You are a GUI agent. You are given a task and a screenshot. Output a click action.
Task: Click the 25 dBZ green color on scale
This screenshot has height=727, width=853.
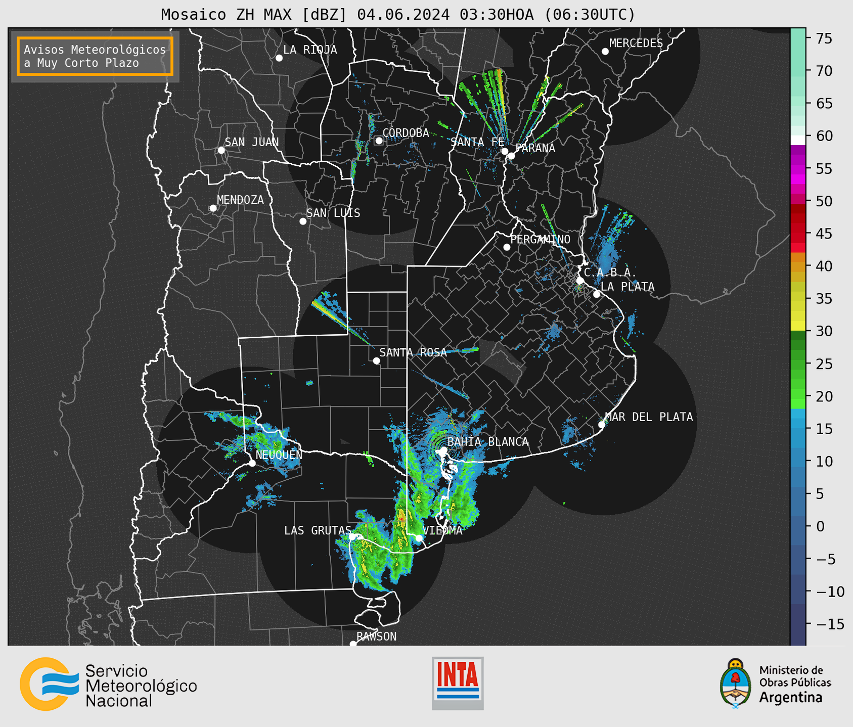[798, 364]
